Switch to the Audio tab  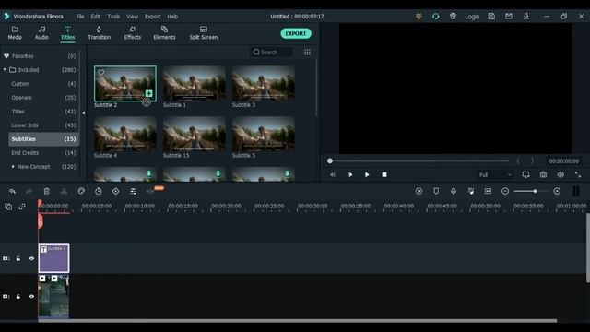coord(41,33)
